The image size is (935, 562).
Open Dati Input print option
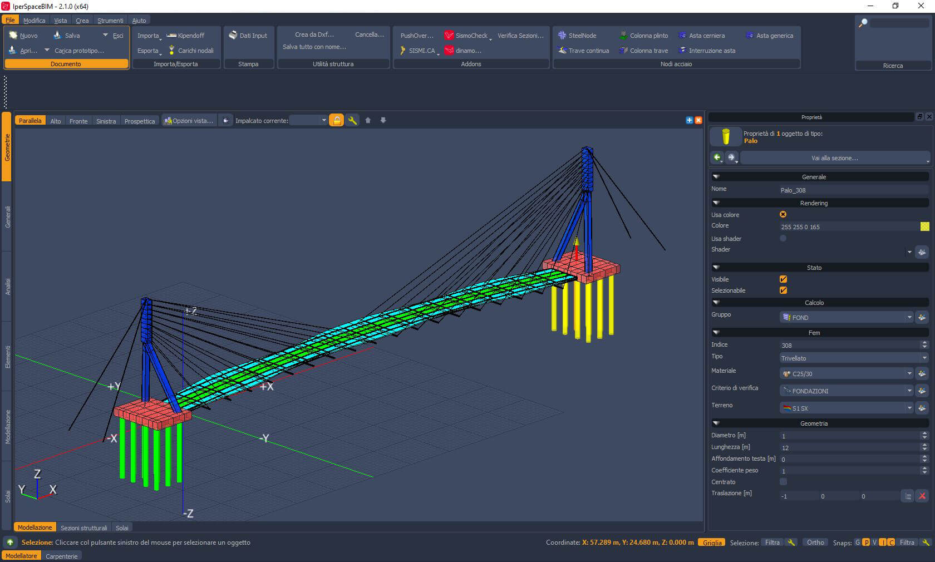(x=248, y=36)
